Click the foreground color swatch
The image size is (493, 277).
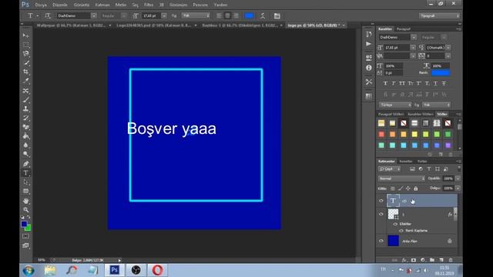coord(24,224)
